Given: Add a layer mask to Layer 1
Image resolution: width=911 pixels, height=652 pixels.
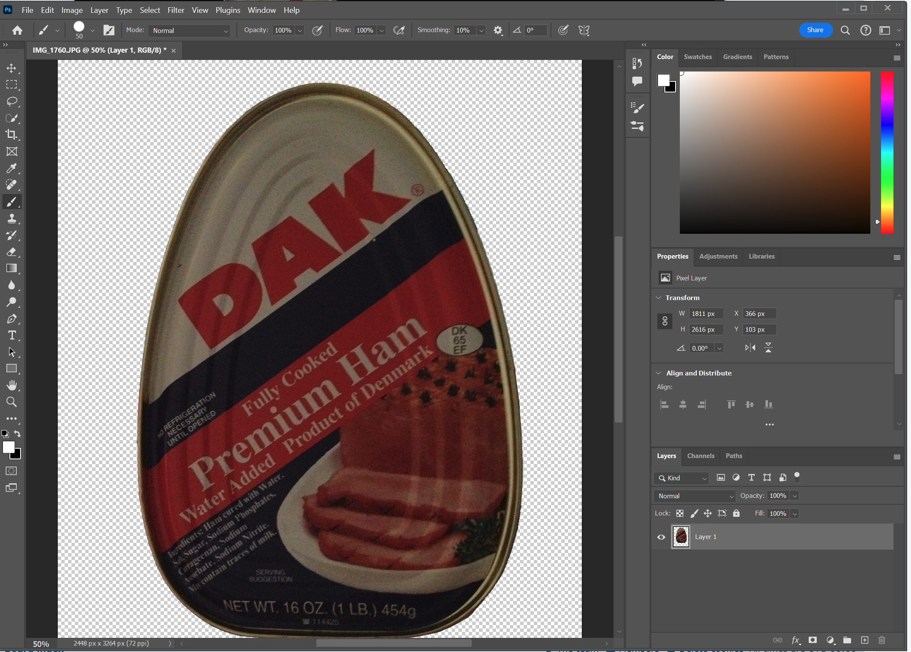Looking at the screenshot, I should pyautogui.click(x=812, y=640).
